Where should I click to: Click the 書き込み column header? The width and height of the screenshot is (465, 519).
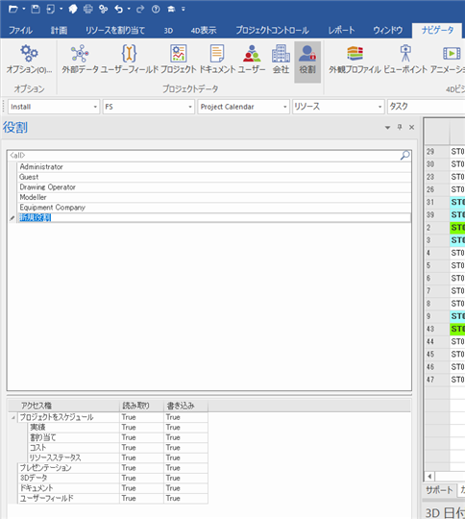[185, 406]
